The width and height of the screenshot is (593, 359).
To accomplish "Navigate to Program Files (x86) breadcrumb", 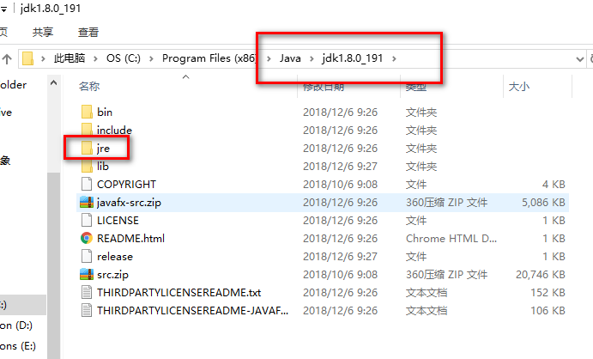I will [x=209, y=58].
